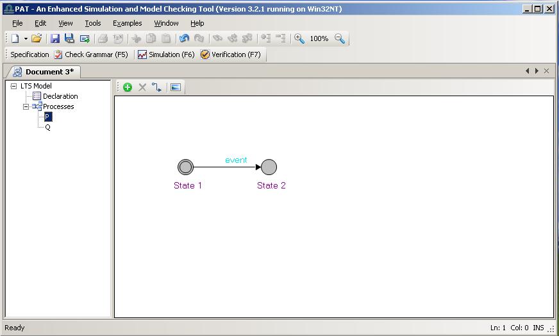Image resolution: width=559 pixels, height=336 pixels.
Task: Start Verification (F7)
Action: pyautogui.click(x=231, y=55)
